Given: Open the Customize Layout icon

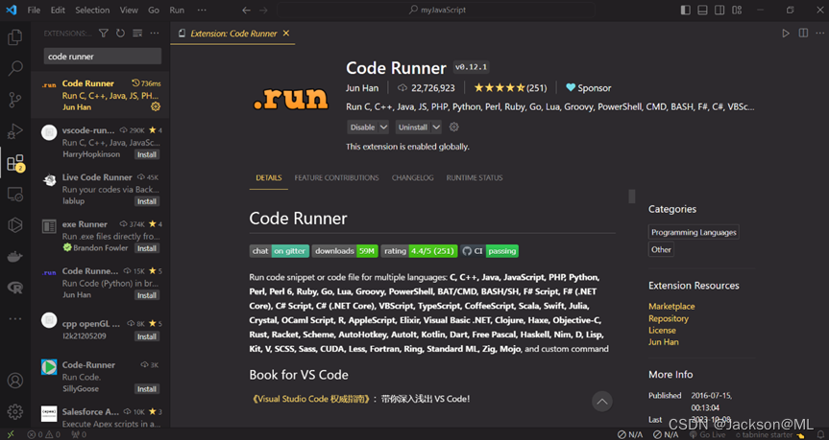Looking at the screenshot, I should click(737, 10).
